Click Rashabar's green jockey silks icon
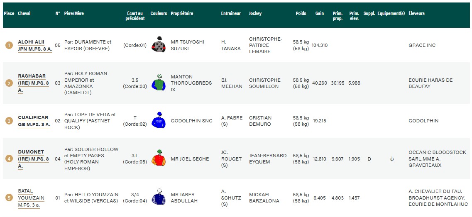This screenshot has height=217, width=472. click(x=159, y=83)
